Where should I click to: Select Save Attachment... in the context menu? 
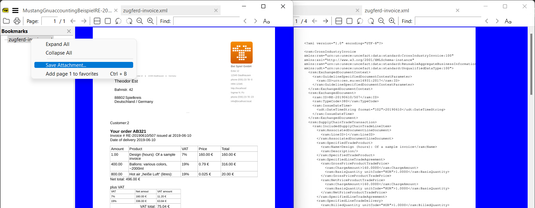click(x=84, y=65)
